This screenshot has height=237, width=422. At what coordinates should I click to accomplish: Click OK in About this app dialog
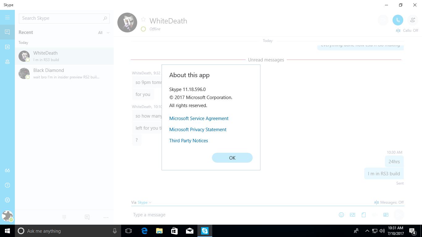232,158
